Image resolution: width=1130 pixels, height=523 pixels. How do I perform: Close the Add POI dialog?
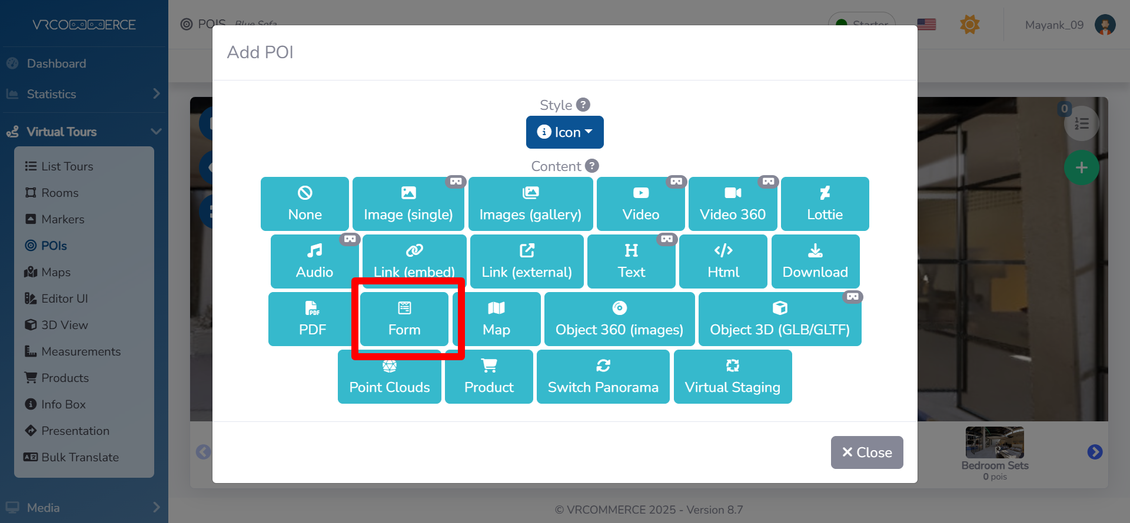[866, 452]
